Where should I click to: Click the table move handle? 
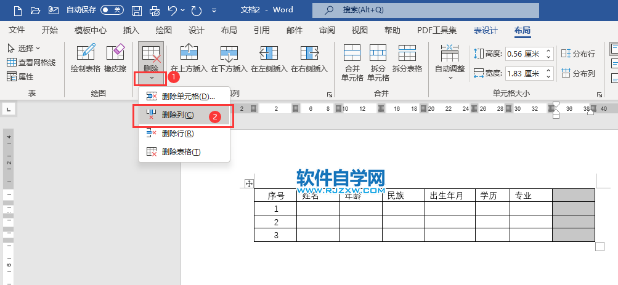[x=249, y=183]
